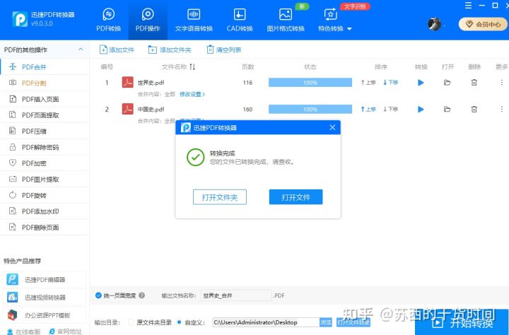Screen dimensions: 509x335
Task: Move 世界史.pdf down with 下移
Action: [x=390, y=83]
